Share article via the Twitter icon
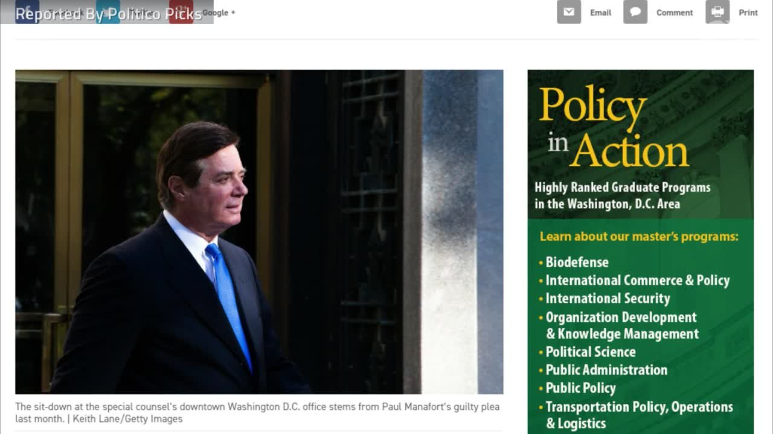 108,11
